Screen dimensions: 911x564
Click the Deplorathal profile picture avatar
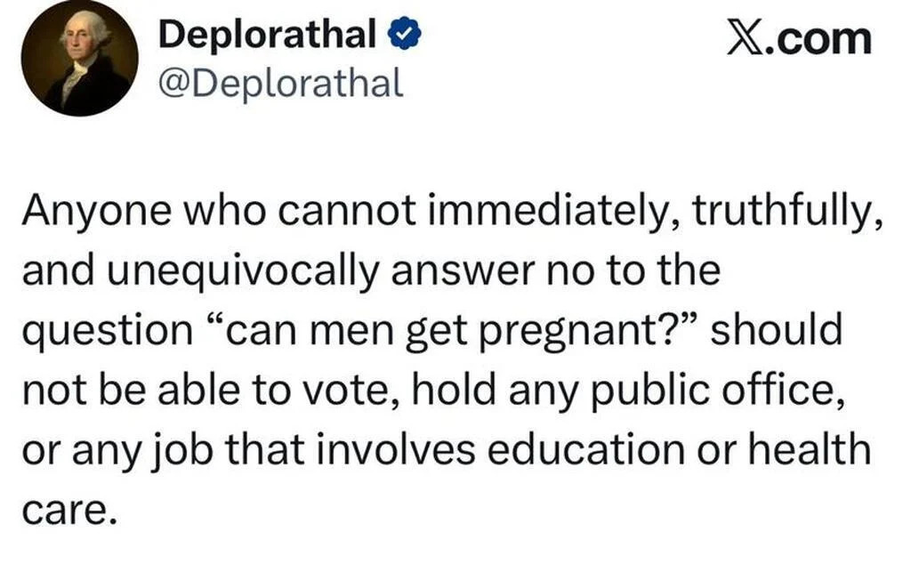[79, 60]
